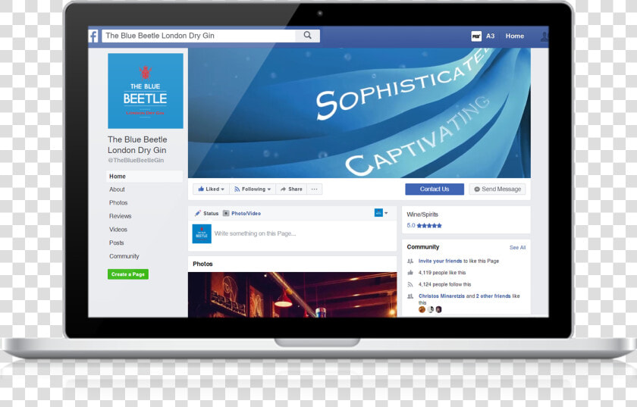The image size is (637, 407).
Task: Open the Posts sidebar section
Action: tap(117, 243)
